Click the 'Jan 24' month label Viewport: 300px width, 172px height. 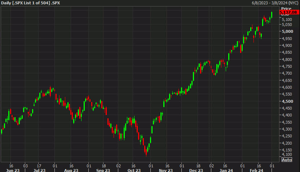pyautogui.click(x=226, y=170)
